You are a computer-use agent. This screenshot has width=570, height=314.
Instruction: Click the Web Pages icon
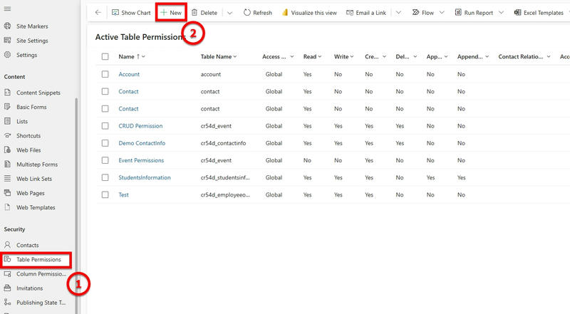pos(7,193)
